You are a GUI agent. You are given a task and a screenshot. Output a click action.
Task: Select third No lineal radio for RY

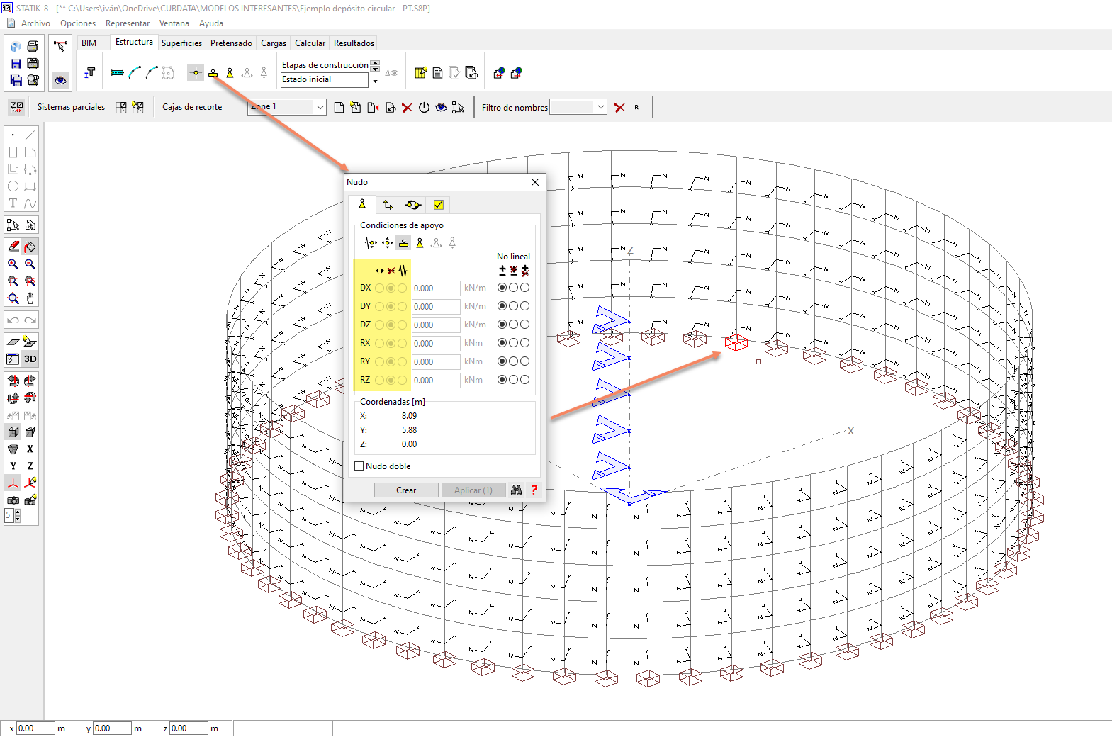coord(524,361)
